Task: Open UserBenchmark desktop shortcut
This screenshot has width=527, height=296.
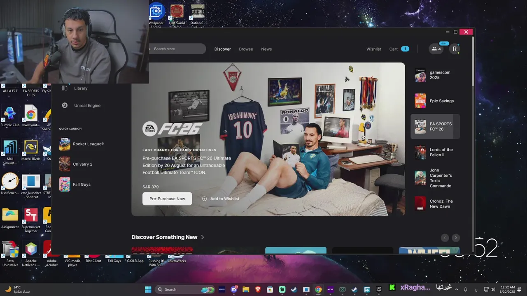Action: click(x=10, y=184)
